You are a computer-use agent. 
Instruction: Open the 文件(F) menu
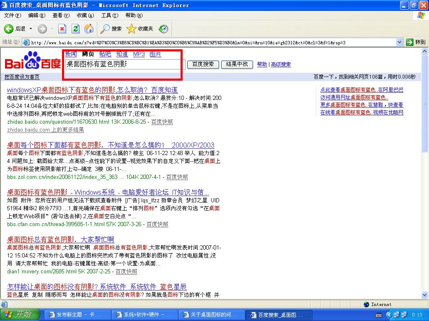(x=12, y=15)
